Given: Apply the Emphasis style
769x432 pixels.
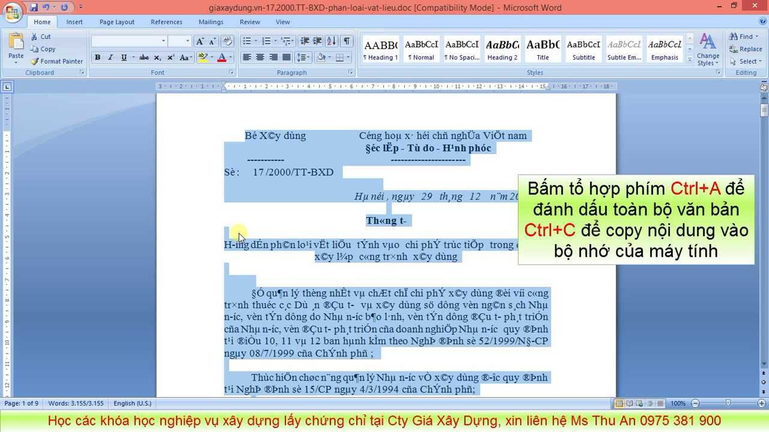Looking at the screenshot, I should 664,50.
